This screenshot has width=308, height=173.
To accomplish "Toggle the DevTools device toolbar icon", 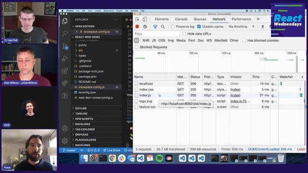I will (x=144, y=19).
